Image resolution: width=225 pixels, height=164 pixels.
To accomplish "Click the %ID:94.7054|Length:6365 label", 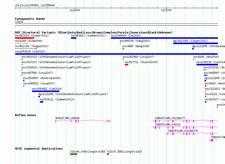I will [87, 152].
